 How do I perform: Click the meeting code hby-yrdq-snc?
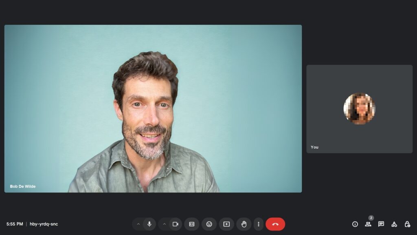pyautogui.click(x=44, y=224)
